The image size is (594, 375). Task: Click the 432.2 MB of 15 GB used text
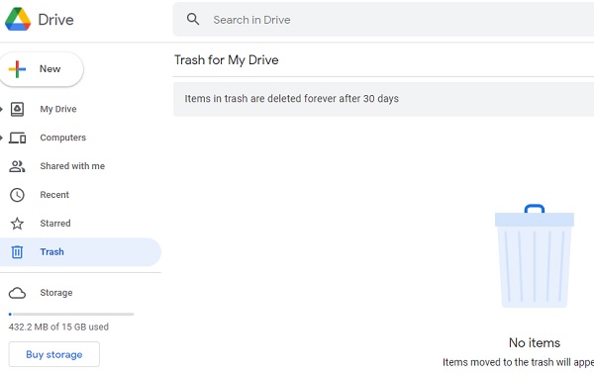coord(58,327)
